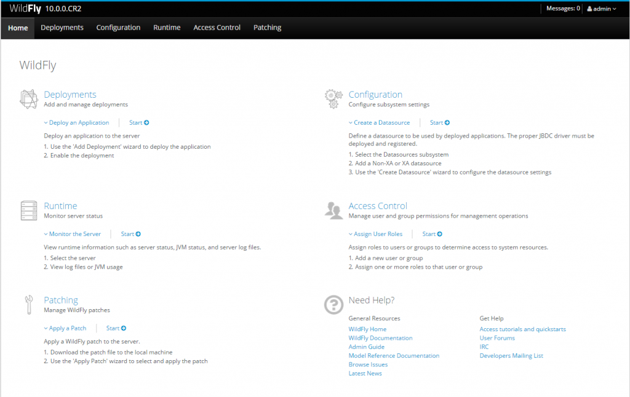The image size is (630, 397).
Task: Click the Need Help question mark icon
Action: click(x=333, y=305)
